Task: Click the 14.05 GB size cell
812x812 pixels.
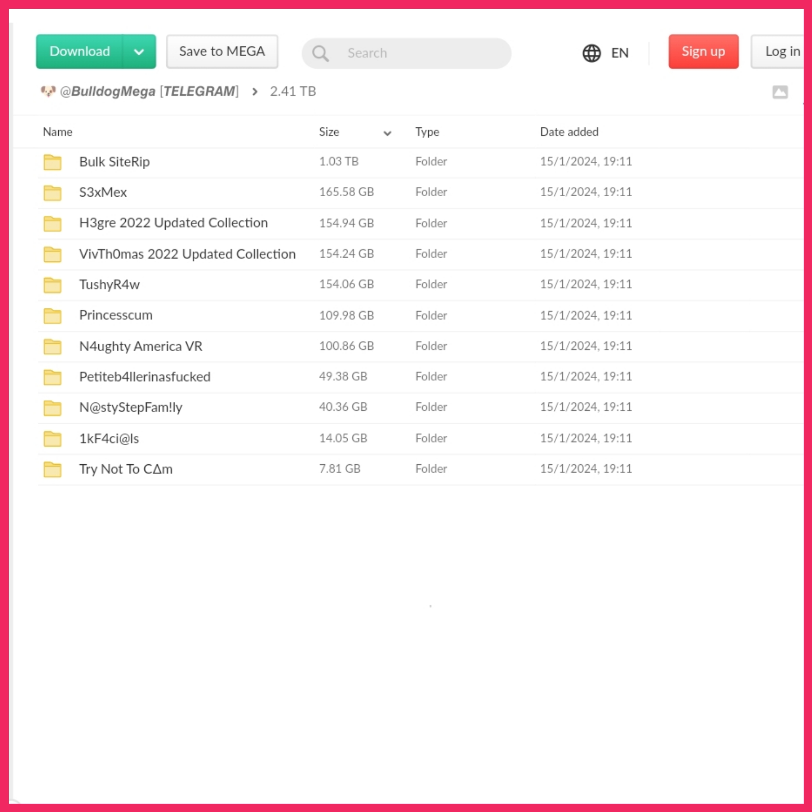Action: [343, 439]
